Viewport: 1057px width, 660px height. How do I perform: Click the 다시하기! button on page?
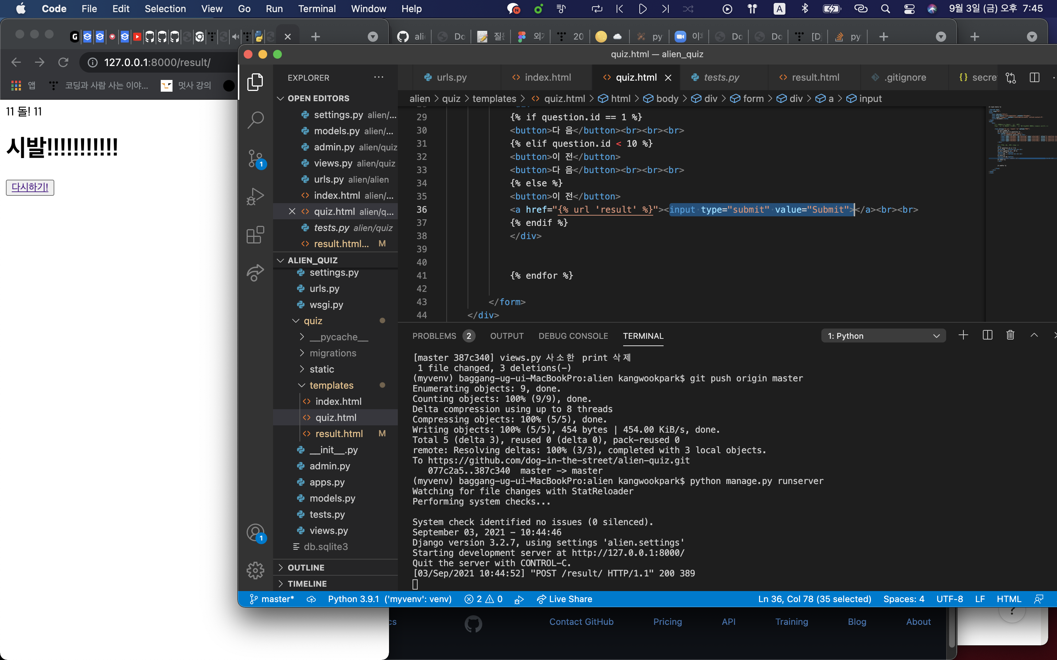click(30, 187)
